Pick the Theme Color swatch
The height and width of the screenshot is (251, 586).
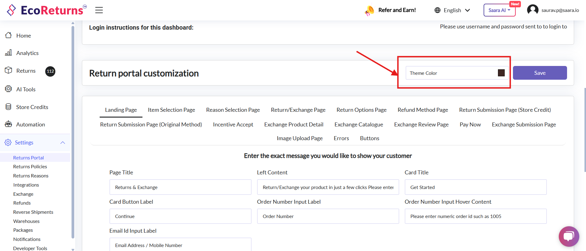[501, 73]
